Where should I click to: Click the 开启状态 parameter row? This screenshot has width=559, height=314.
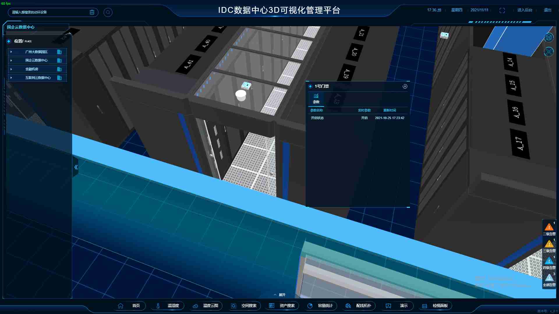[x=358, y=118]
